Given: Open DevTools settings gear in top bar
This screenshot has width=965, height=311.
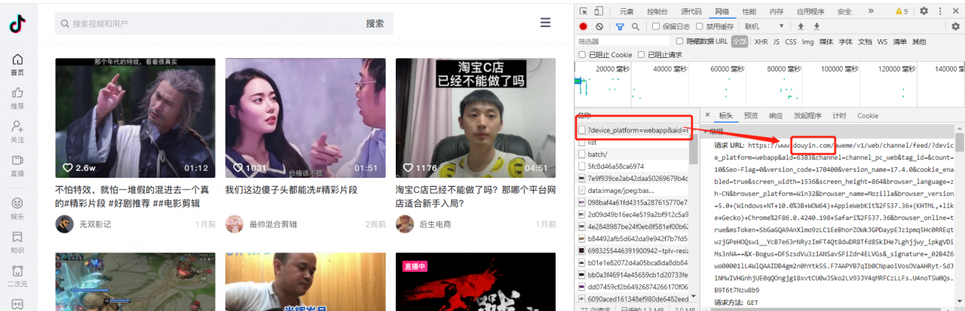Looking at the screenshot, I should (x=924, y=11).
